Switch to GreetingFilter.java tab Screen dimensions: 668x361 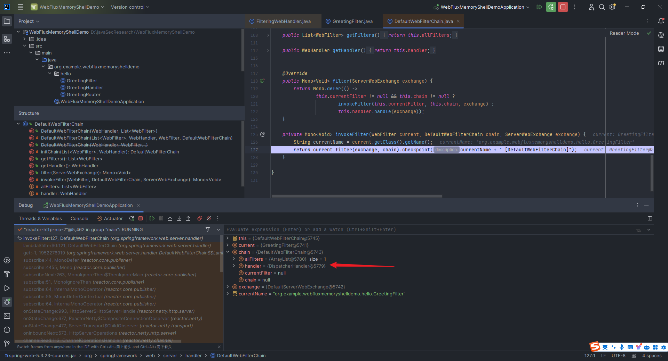[x=349, y=21]
